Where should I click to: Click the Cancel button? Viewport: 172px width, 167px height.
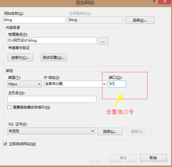pos(153,158)
